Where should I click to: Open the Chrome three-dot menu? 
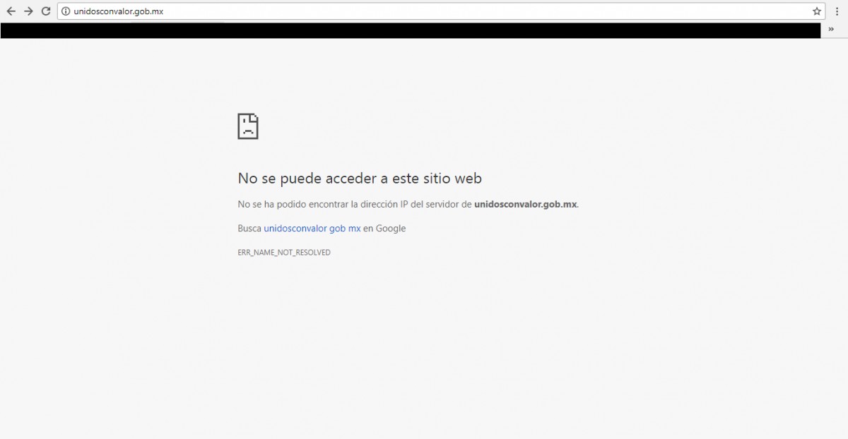[x=836, y=11]
